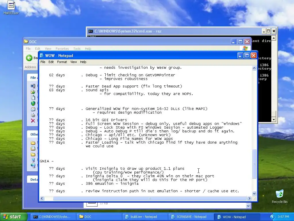
Task: Click 'Chicago - Long File Names' line
Action: coord(129,139)
